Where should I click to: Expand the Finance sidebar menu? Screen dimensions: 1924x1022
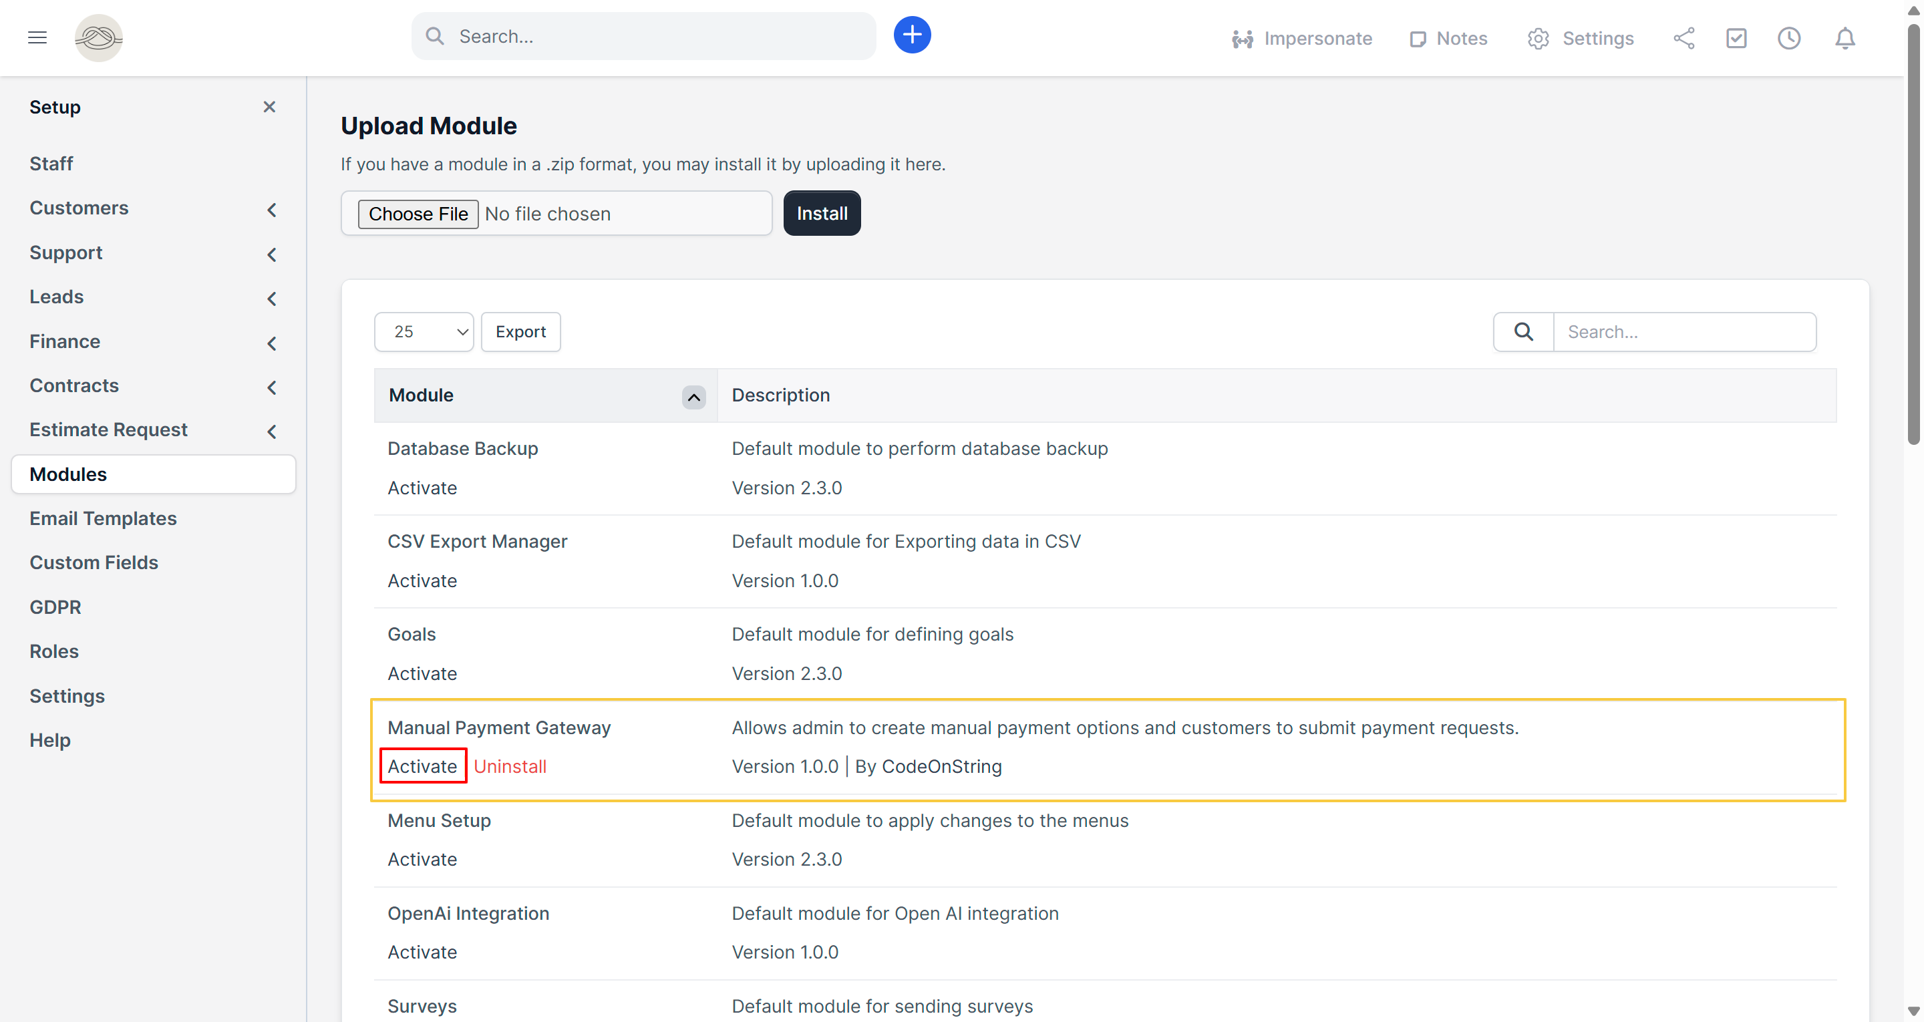click(153, 341)
